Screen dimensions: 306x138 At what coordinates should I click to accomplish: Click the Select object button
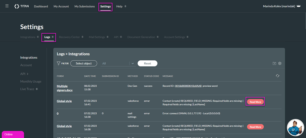84,63
